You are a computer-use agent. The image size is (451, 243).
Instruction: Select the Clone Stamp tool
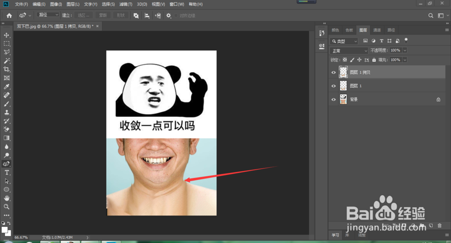6,112
